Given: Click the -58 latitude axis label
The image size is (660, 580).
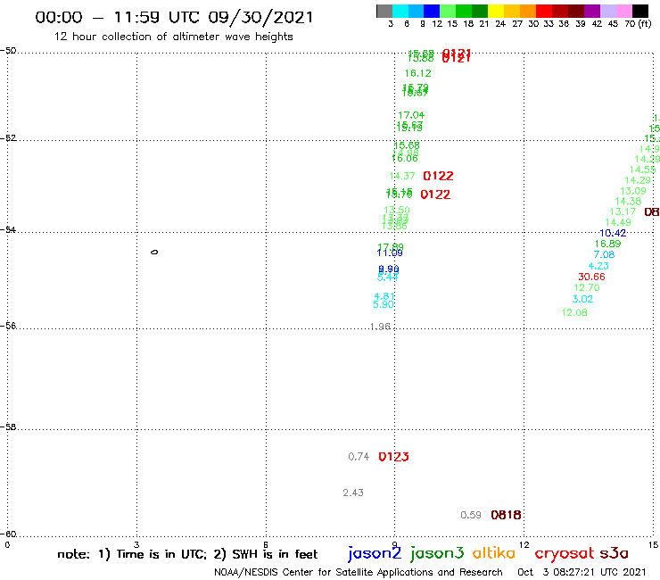Looking at the screenshot, I should (8, 427).
